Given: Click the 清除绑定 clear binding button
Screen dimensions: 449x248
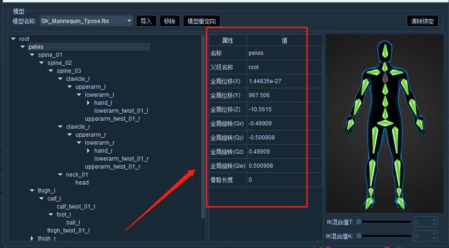Looking at the screenshot, I should pyautogui.click(x=422, y=21).
